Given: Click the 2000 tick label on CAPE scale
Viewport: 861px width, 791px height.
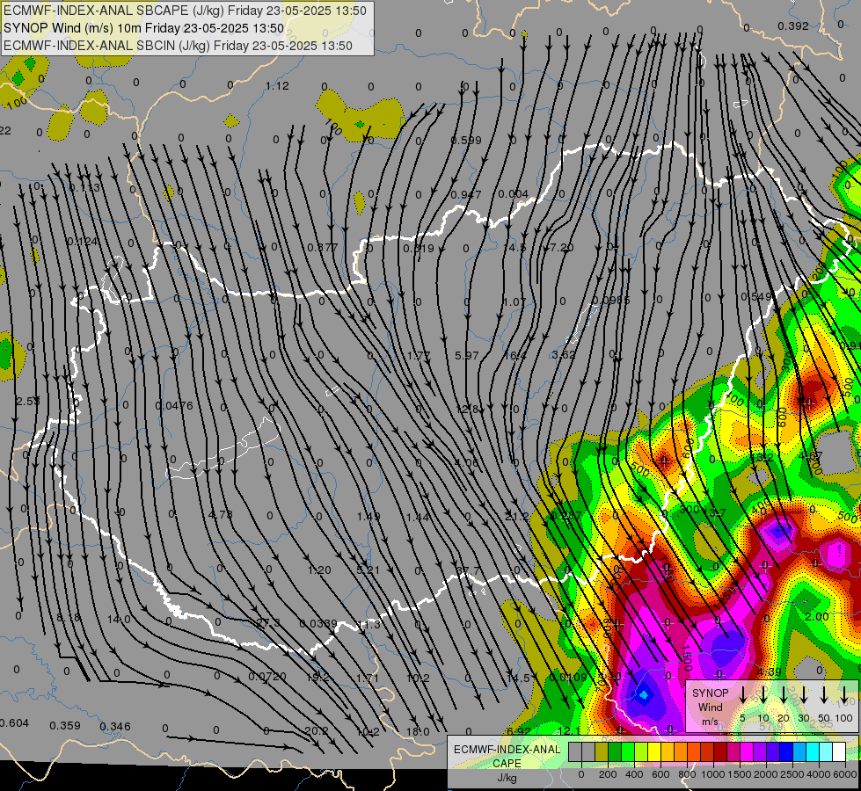Looking at the screenshot, I should click(x=766, y=774).
